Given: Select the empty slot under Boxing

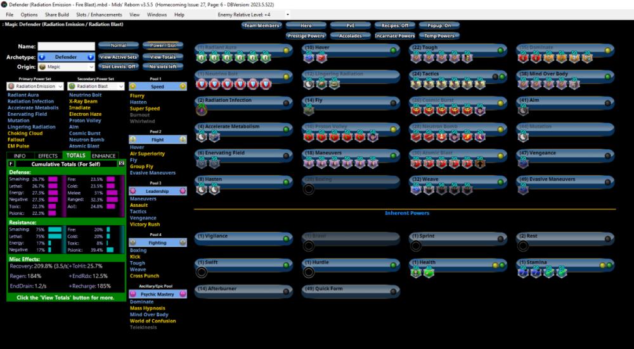Looking at the screenshot, I should point(309,189).
